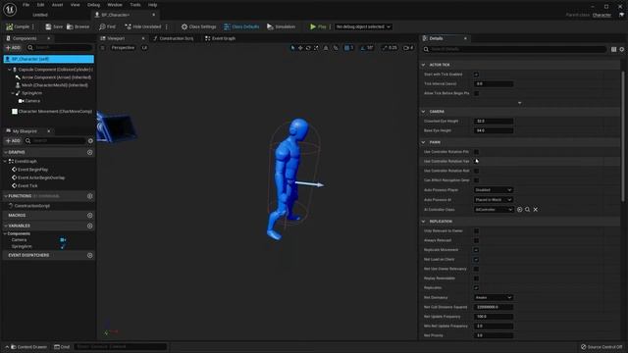This screenshot has height=353, width=628.
Task: Open Net Dormancy dropdown
Action: click(x=493, y=297)
